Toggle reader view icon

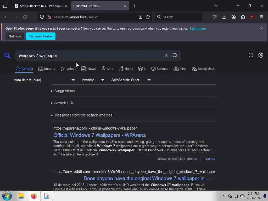pos(141,17)
